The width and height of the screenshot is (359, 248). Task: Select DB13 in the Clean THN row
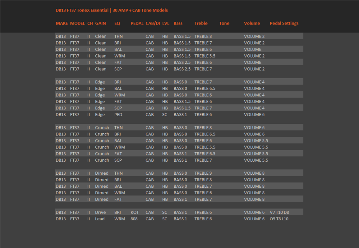point(61,36)
